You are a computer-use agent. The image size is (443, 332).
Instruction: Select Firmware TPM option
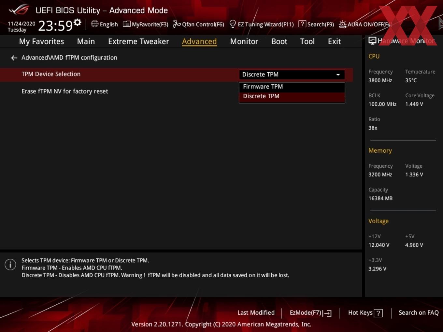click(292, 87)
